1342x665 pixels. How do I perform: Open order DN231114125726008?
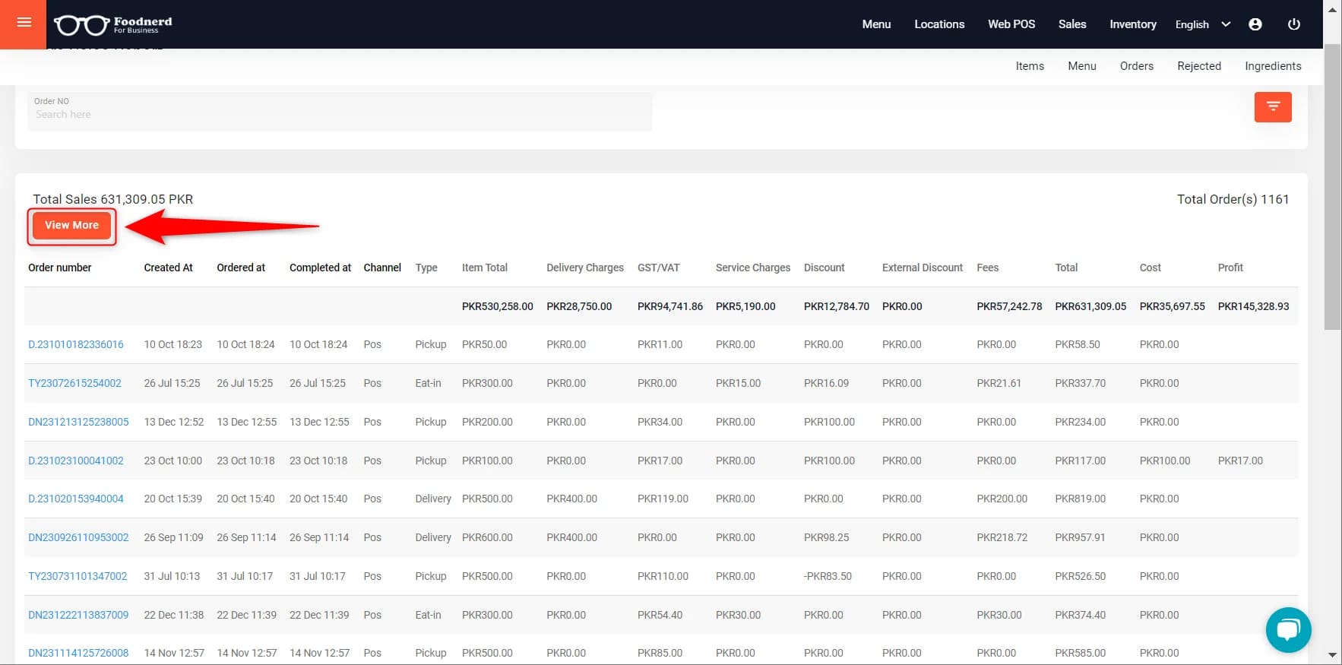click(x=78, y=653)
